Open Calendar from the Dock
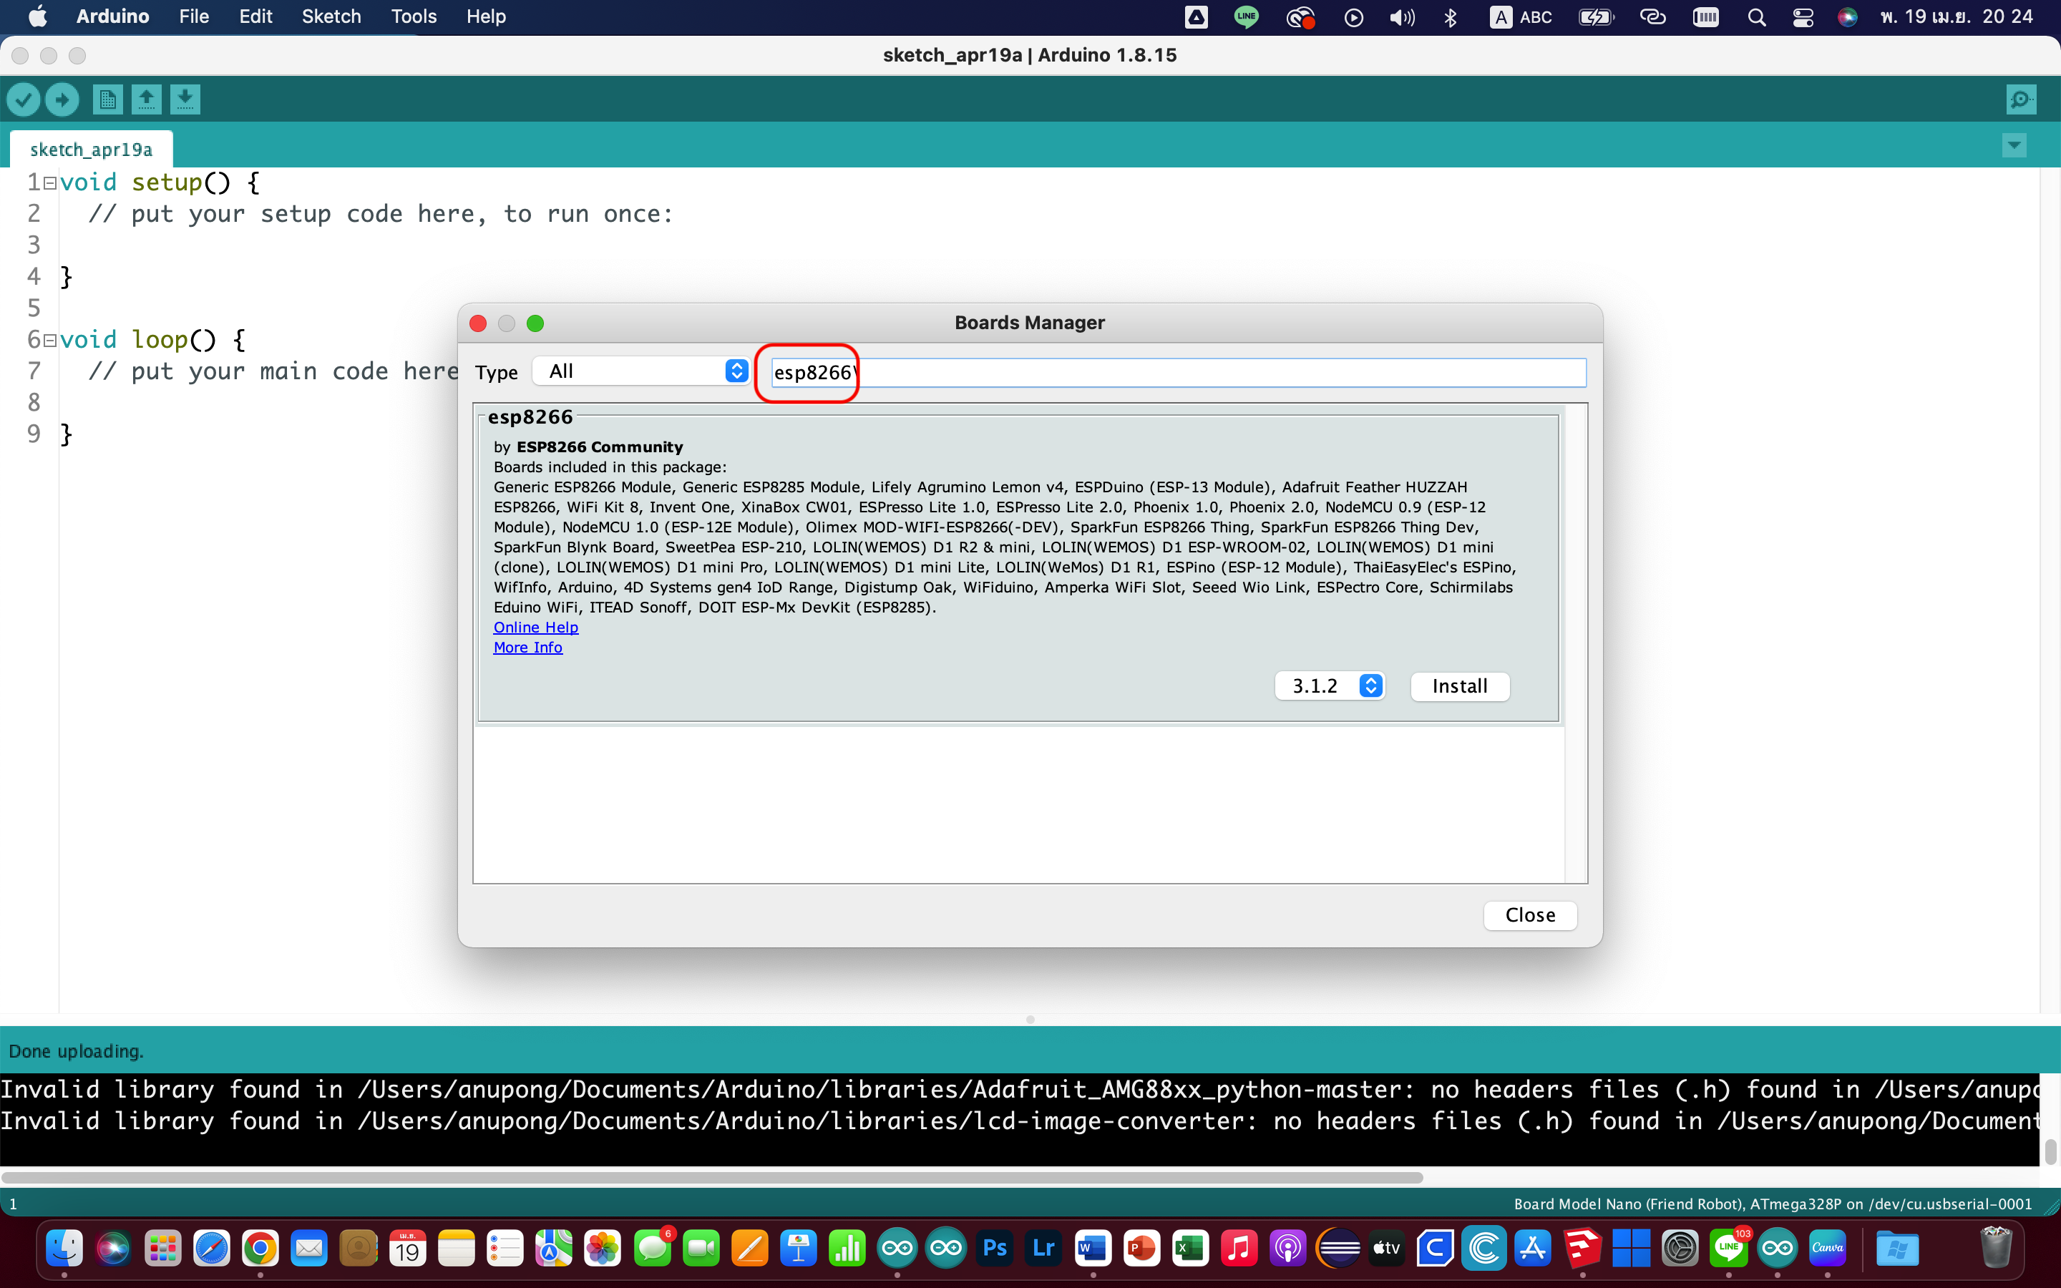Screen dimensions: 2061x1288 tap(407, 1249)
